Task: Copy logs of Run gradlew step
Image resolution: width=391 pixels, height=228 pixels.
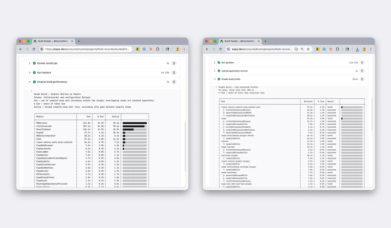Action: click(362, 63)
